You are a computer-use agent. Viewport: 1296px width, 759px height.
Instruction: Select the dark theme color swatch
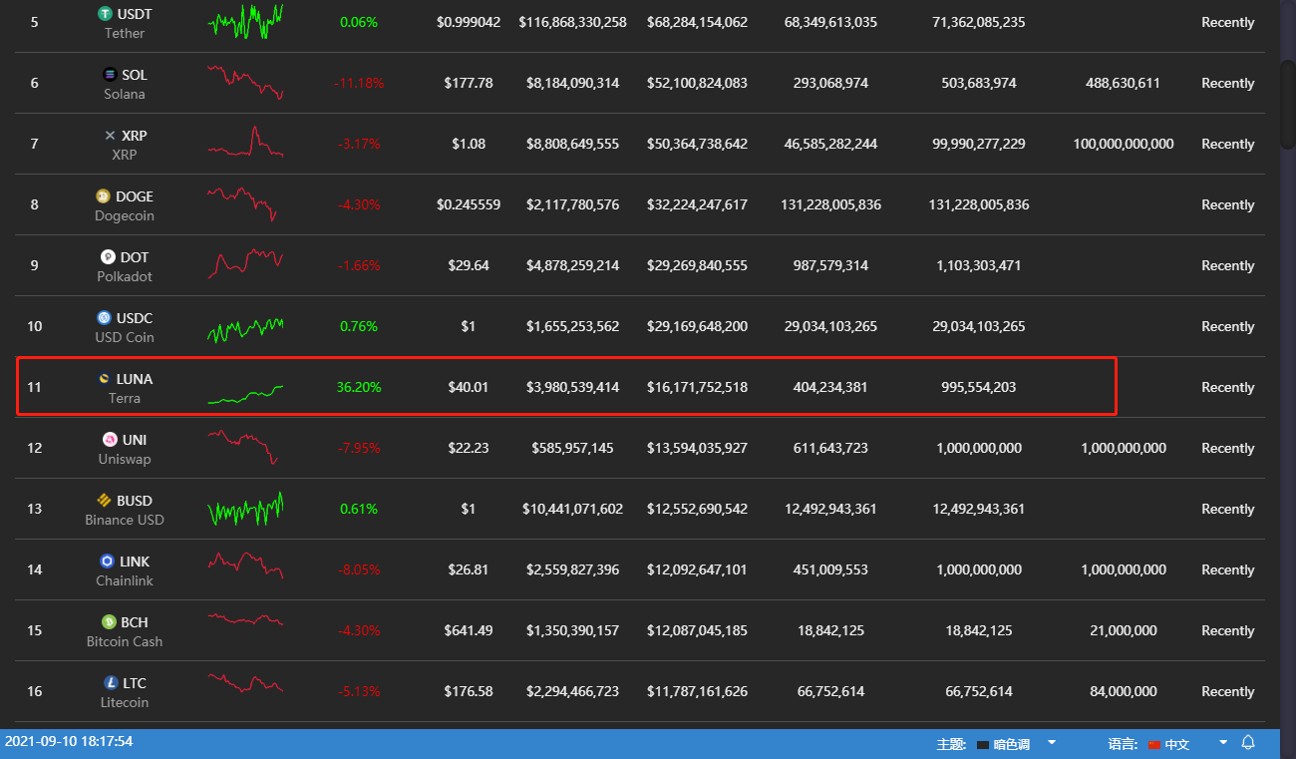[x=983, y=745]
